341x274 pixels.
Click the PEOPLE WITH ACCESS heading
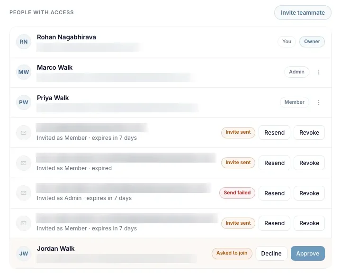point(42,12)
